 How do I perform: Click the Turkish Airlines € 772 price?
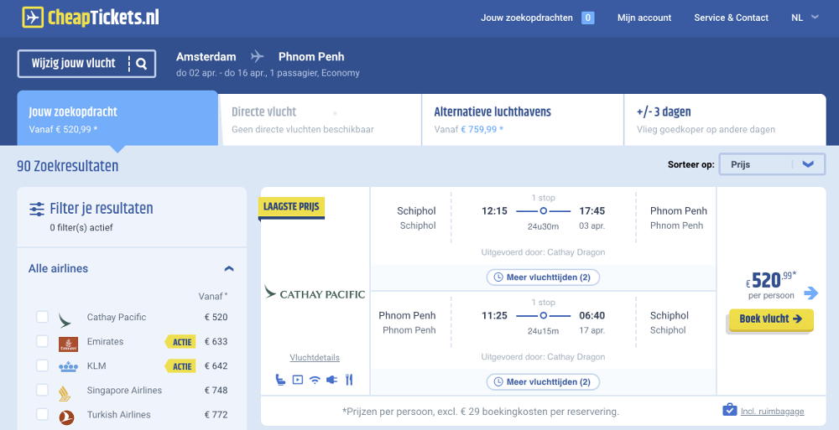[216, 414]
